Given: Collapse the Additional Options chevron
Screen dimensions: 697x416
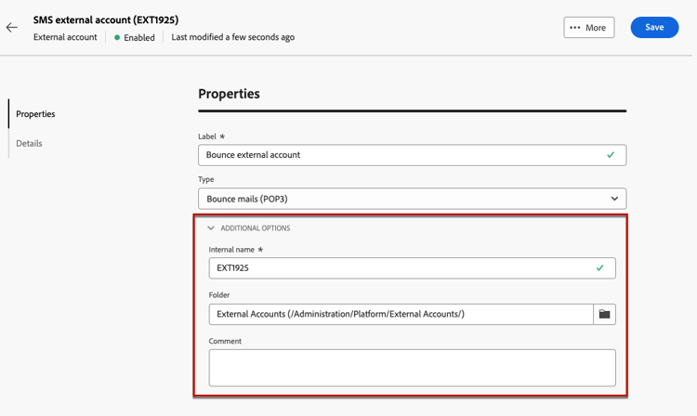Looking at the screenshot, I should 211,228.
